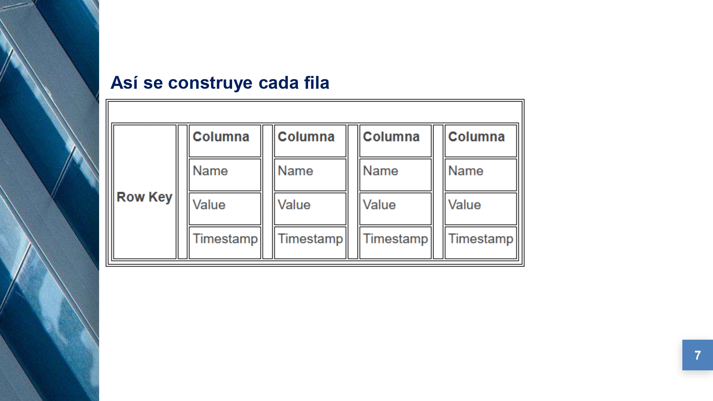This screenshot has width=713, height=401.
Task: Click the slide number 7 badge
Action: pyautogui.click(x=698, y=355)
